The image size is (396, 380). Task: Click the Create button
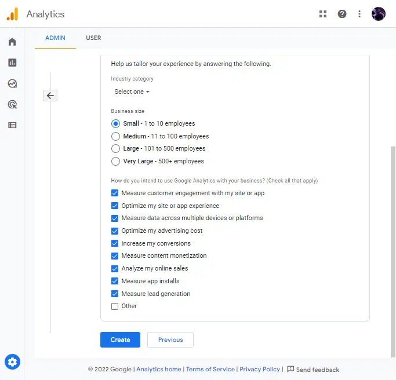coord(120,339)
